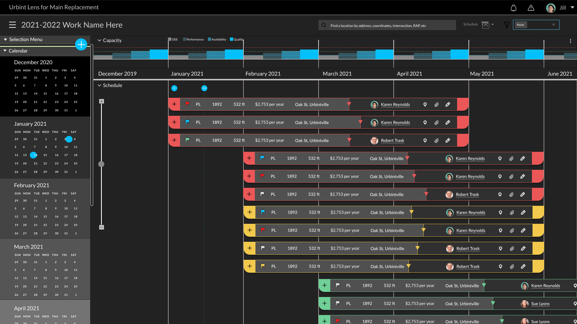Click the attachment paperclip on first schedule row
Screen dimensions: 577x324
(x=436, y=105)
